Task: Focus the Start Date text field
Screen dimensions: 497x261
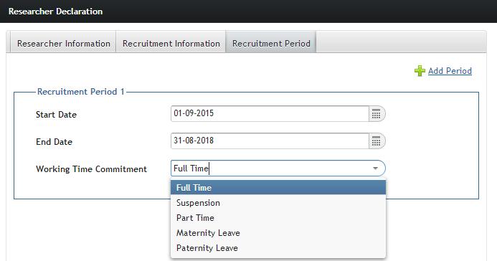Action: 270,114
